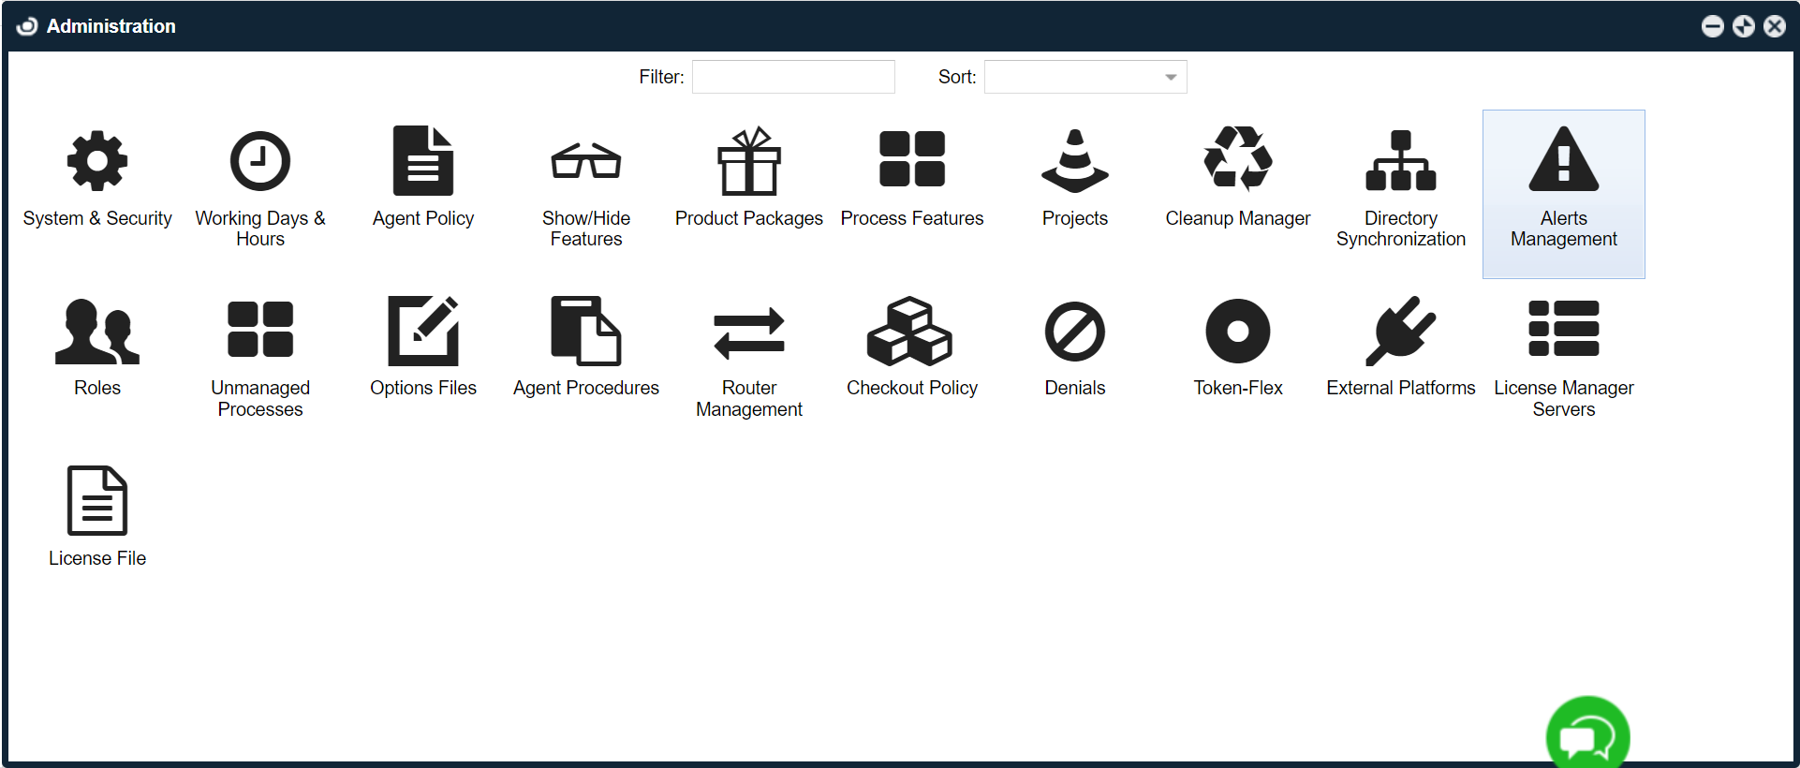Launch the Cleanup Manager
This screenshot has width=1800, height=768.
pos(1238,160)
